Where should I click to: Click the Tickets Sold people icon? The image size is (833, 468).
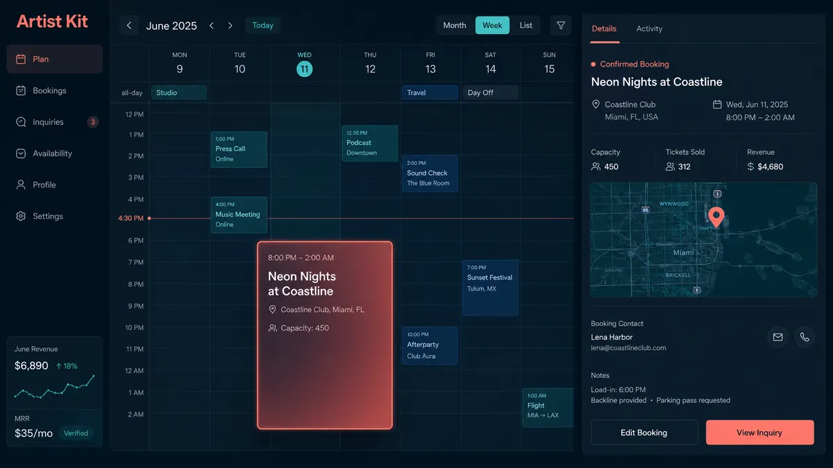tap(670, 166)
